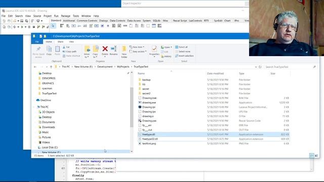The height and width of the screenshot is (182, 324).
Task: Click Invert selection in the ribbon
Action: [x=184, y=56]
